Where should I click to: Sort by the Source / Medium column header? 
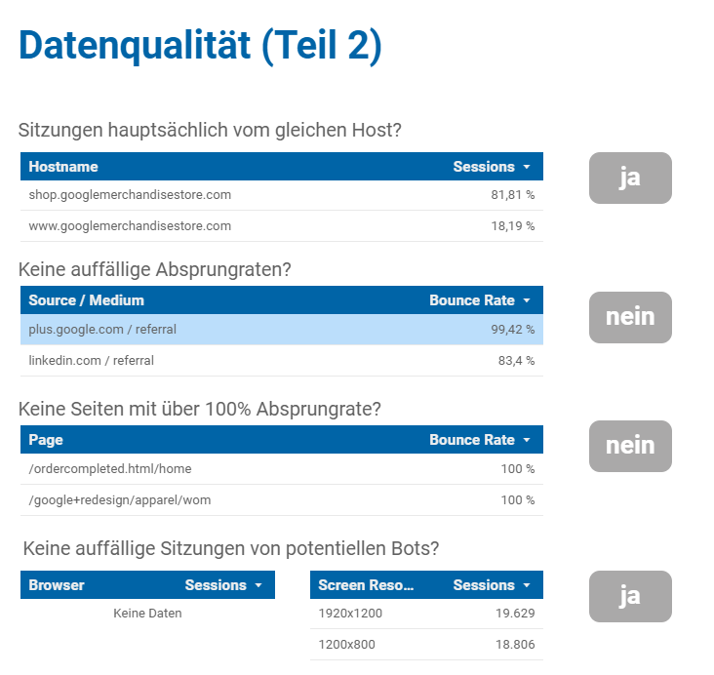pyautogui.click(x=87, y=300)
